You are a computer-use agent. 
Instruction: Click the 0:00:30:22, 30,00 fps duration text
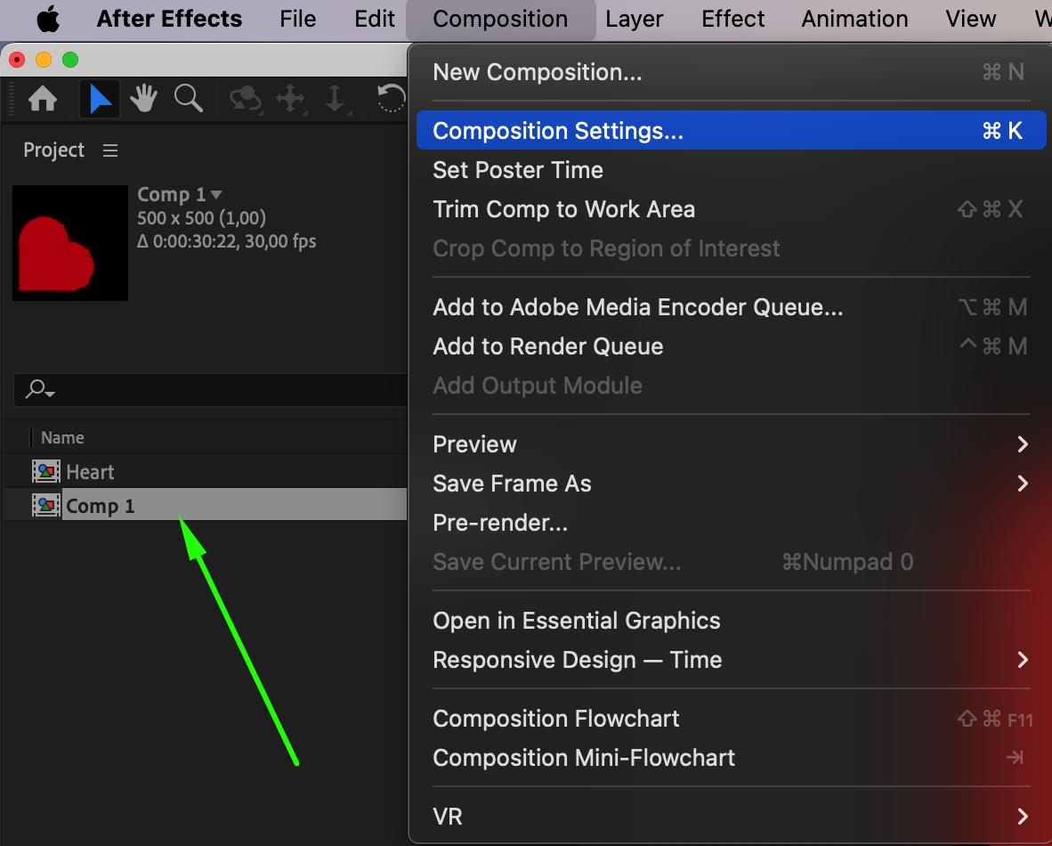coord(227,241)
